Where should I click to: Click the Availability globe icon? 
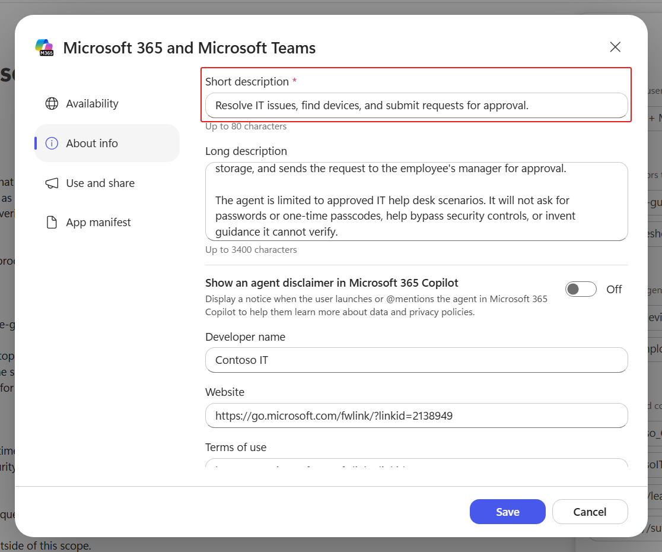(52, 103)
